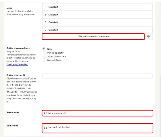
Task: Click into the Sektions anchor ID field
Action: coord(97,76)
